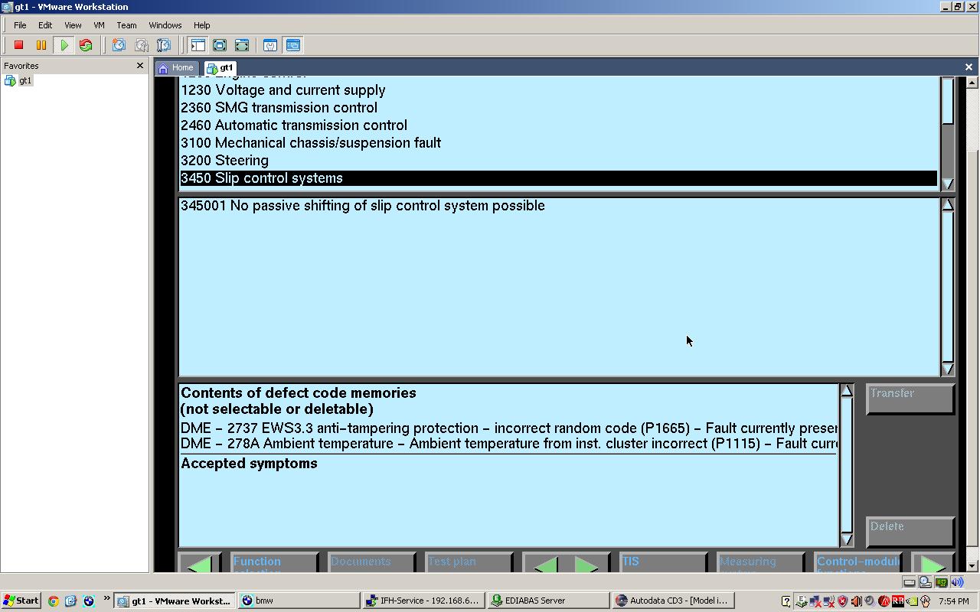Switch to IFH-Service taskbar window
Image resolution: width=980 pixels, height=612 pixels.
coord(423,601)
